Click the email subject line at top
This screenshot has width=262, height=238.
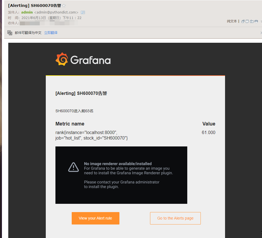pyautogui.click(x=34, y=6)
